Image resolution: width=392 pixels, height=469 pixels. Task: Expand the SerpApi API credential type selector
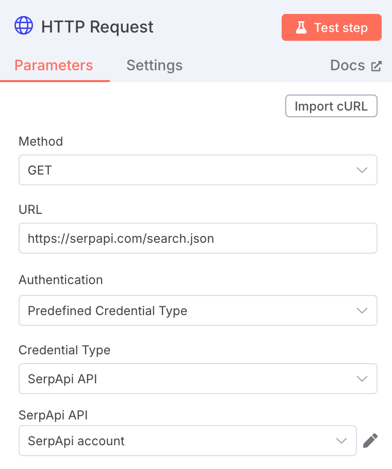pyautogui.click(x=198, y=379)
